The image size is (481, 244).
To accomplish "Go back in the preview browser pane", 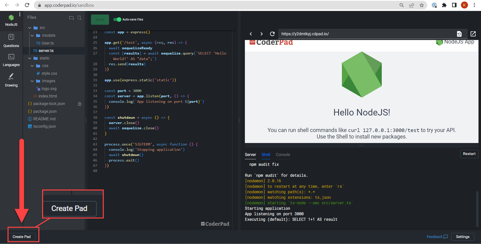I will coord(251,34).
